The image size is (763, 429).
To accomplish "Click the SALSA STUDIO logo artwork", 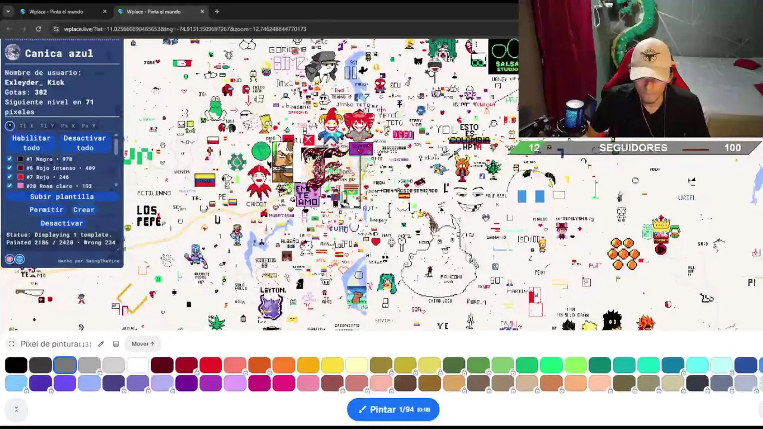I will (504, 57).
